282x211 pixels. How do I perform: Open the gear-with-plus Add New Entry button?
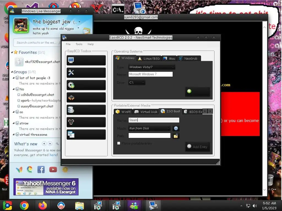click(x=86, y=85)
